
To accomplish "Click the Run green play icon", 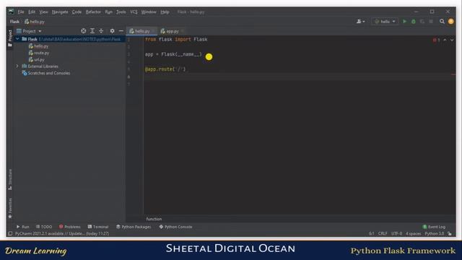I will tap(404, 22).
